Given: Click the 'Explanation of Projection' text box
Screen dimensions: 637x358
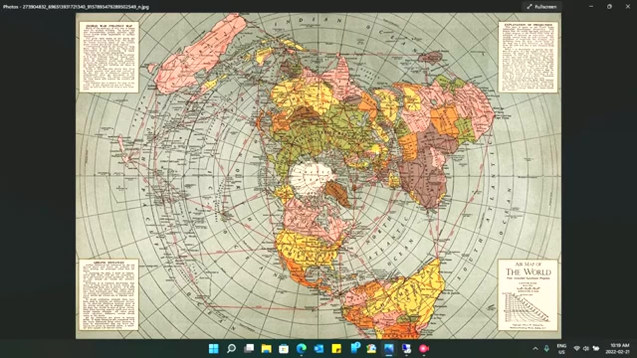Looking at the screenshot, I should click(528, 57).
